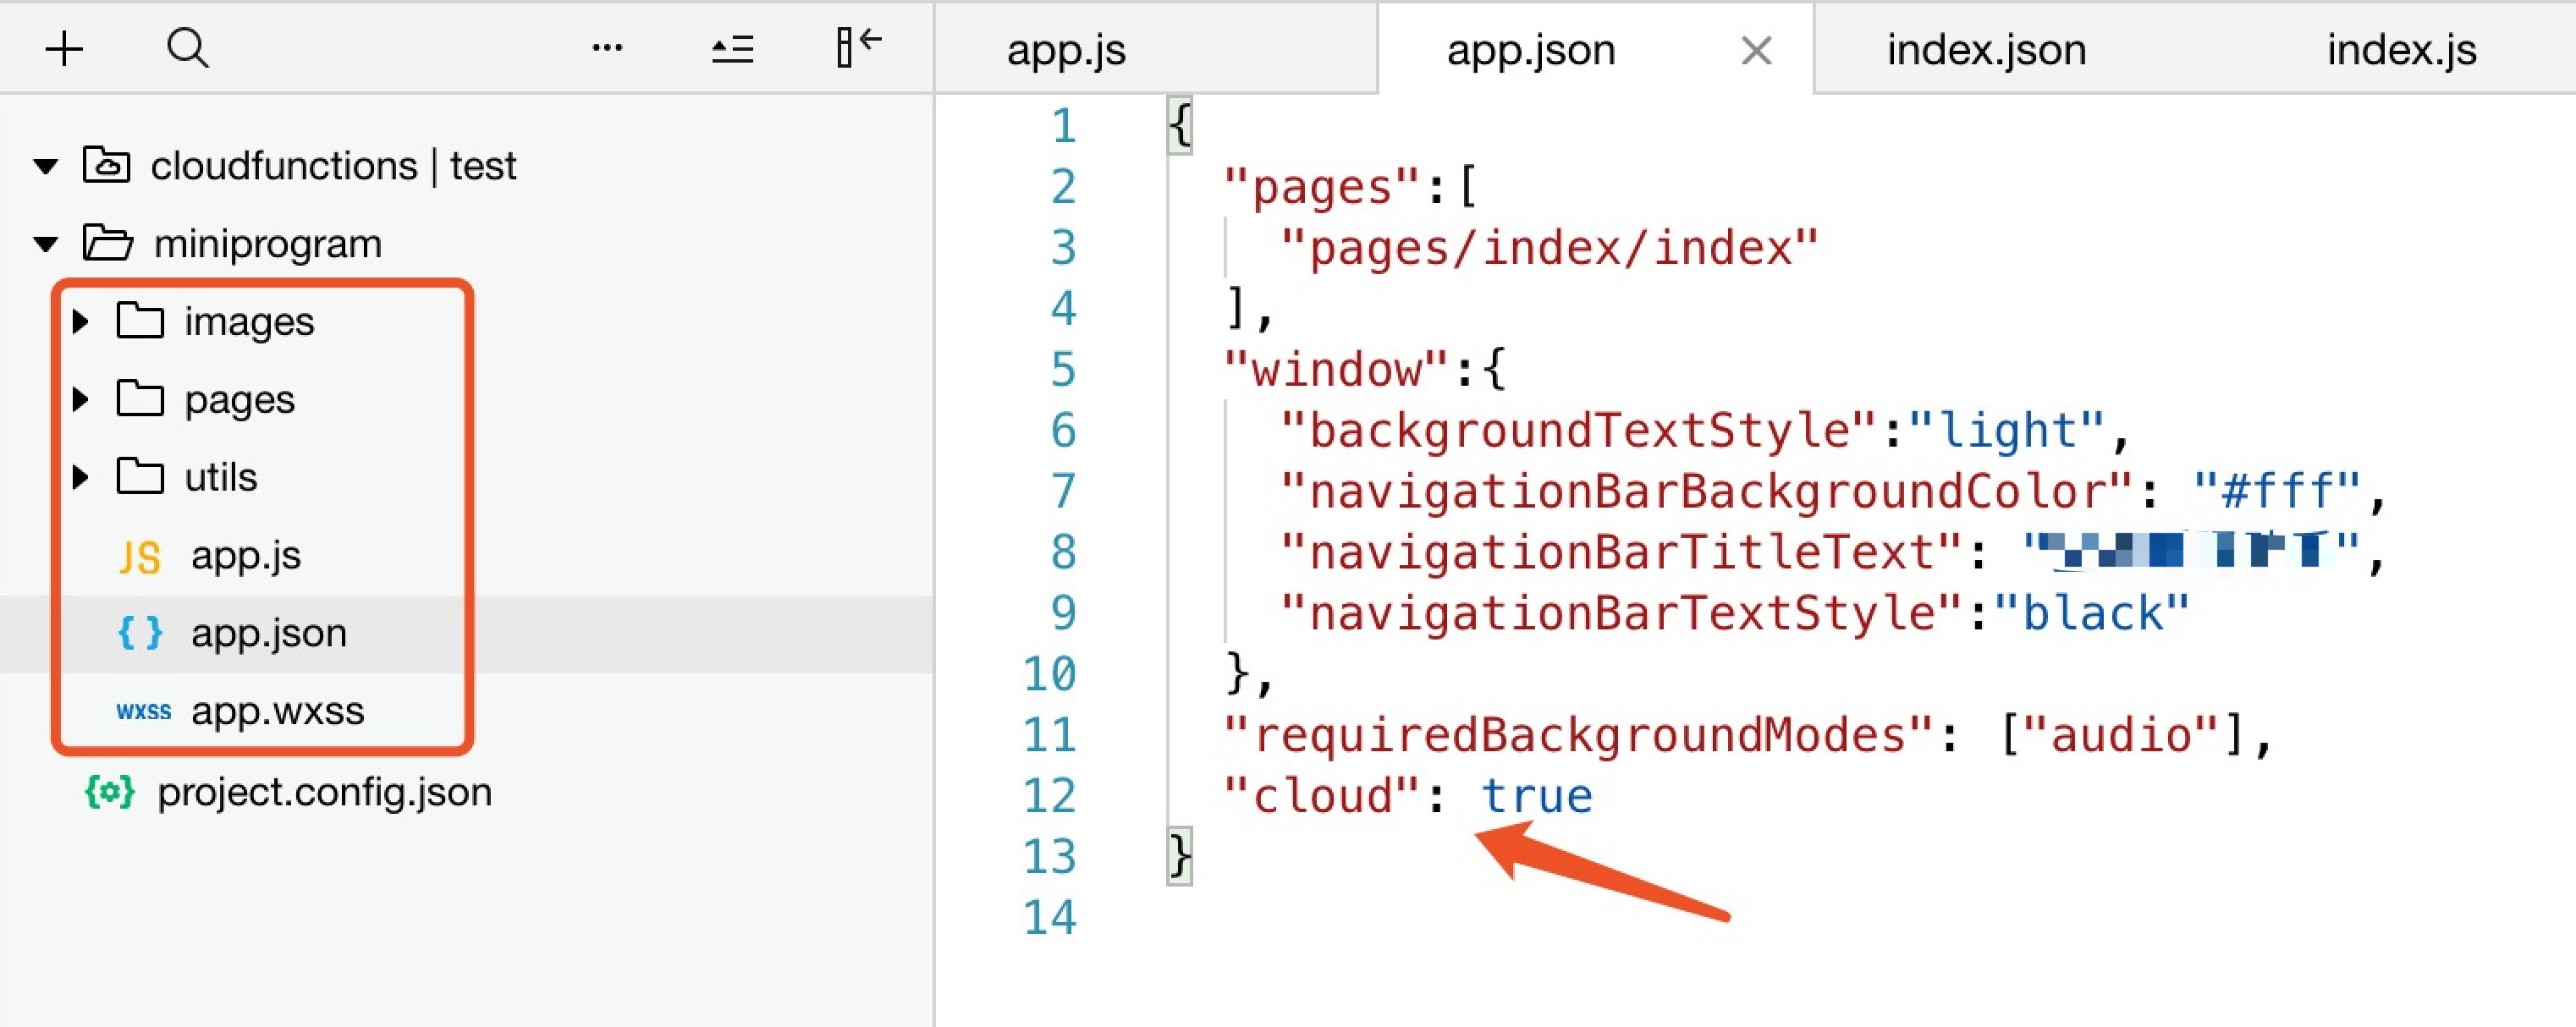Collapse the miniprogram folder arrow
The width and height of the screenshot is (2576, 1027).
[46, 244]
